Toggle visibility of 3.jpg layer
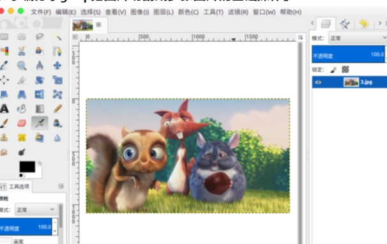 click(318, 82)
